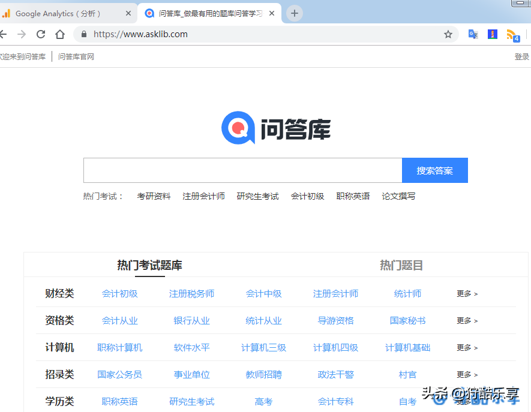Open the 政法干警 link
This screenshot has height=412, width=531.
335,375
